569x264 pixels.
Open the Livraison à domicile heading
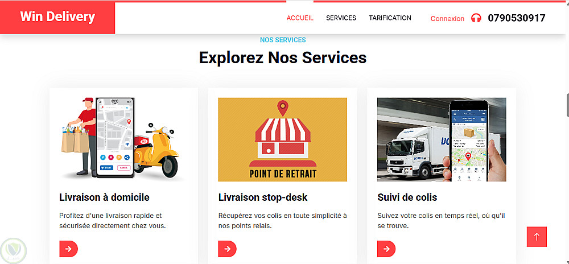click(104, 197)
